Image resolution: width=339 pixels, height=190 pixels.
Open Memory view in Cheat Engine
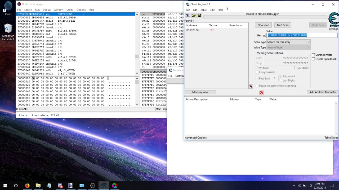pos(200,92)
